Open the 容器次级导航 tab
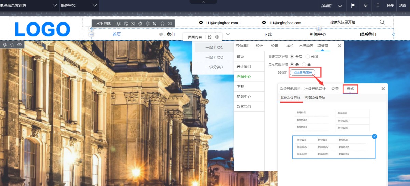 [315, 98]
